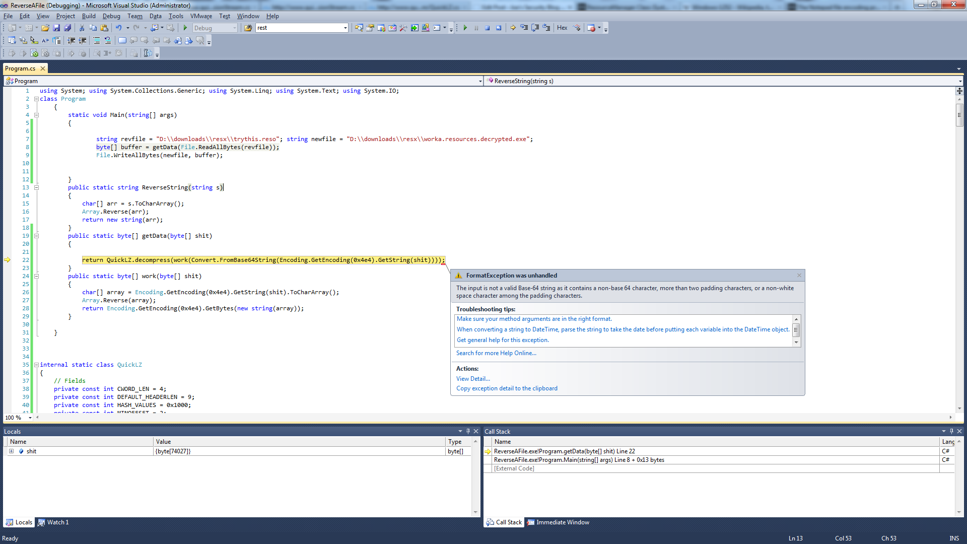Save the current file with Save icon
Screen dimensions: 967x544
(56, 28)
